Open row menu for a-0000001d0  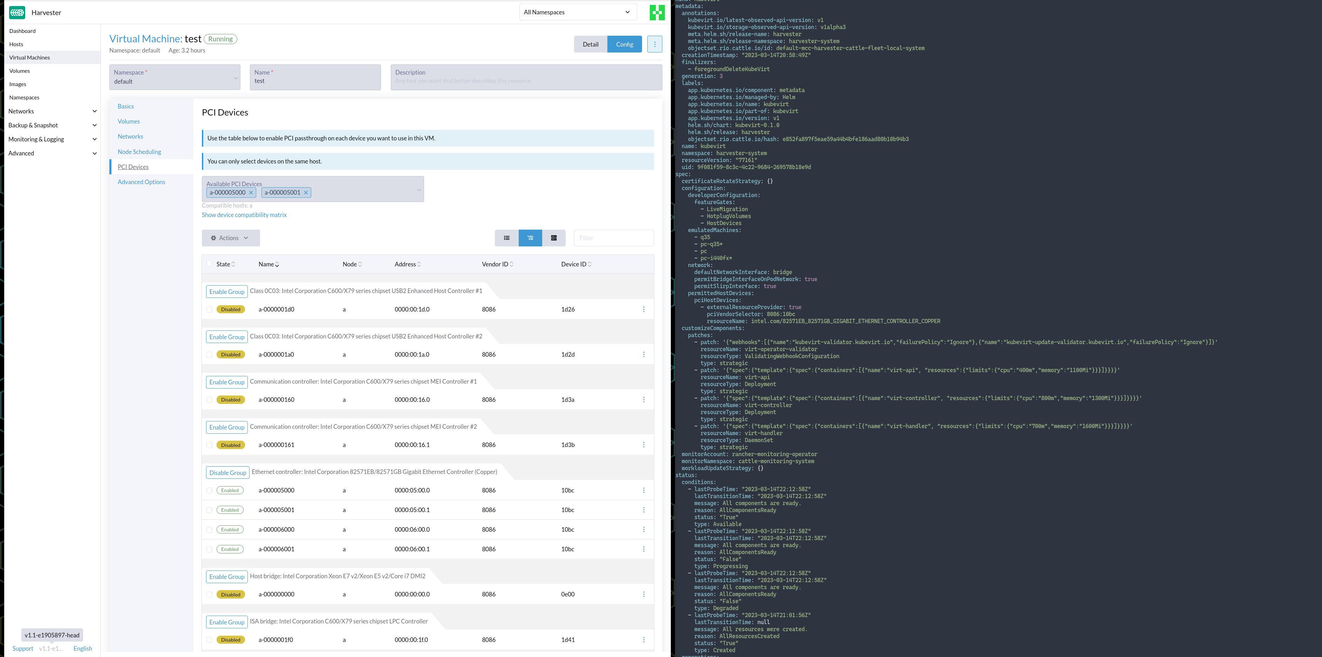(643, 309)
